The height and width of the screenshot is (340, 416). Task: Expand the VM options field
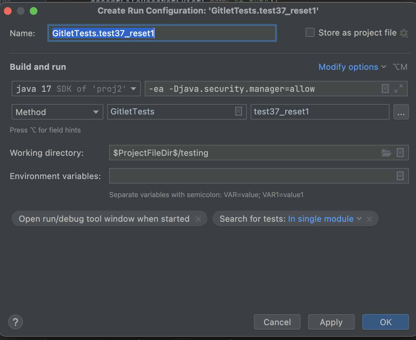tap(399, 89)
